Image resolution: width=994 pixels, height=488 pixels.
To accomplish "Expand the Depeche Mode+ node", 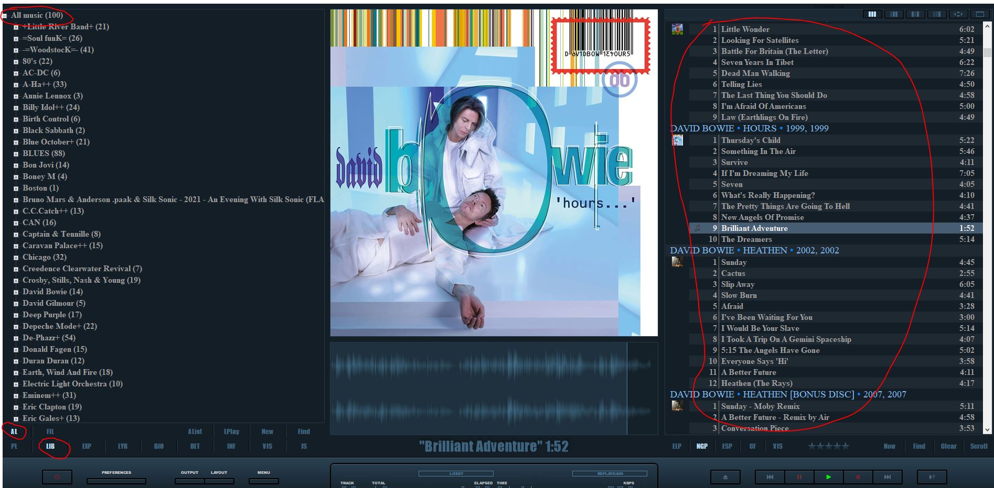I will pyautogui.click(x=16, y=327).
